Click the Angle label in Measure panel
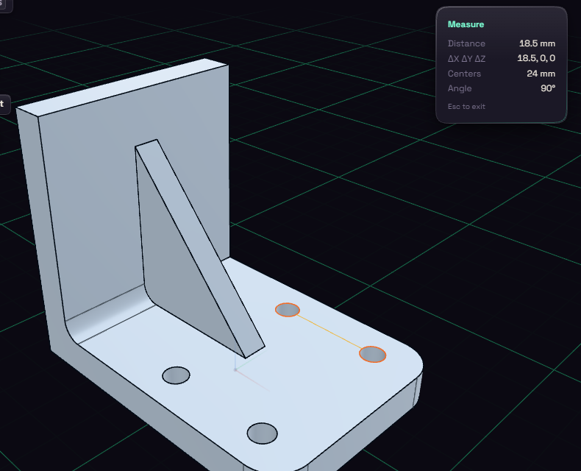The width and height of the screenshot is (581, 471). point(460,88)
